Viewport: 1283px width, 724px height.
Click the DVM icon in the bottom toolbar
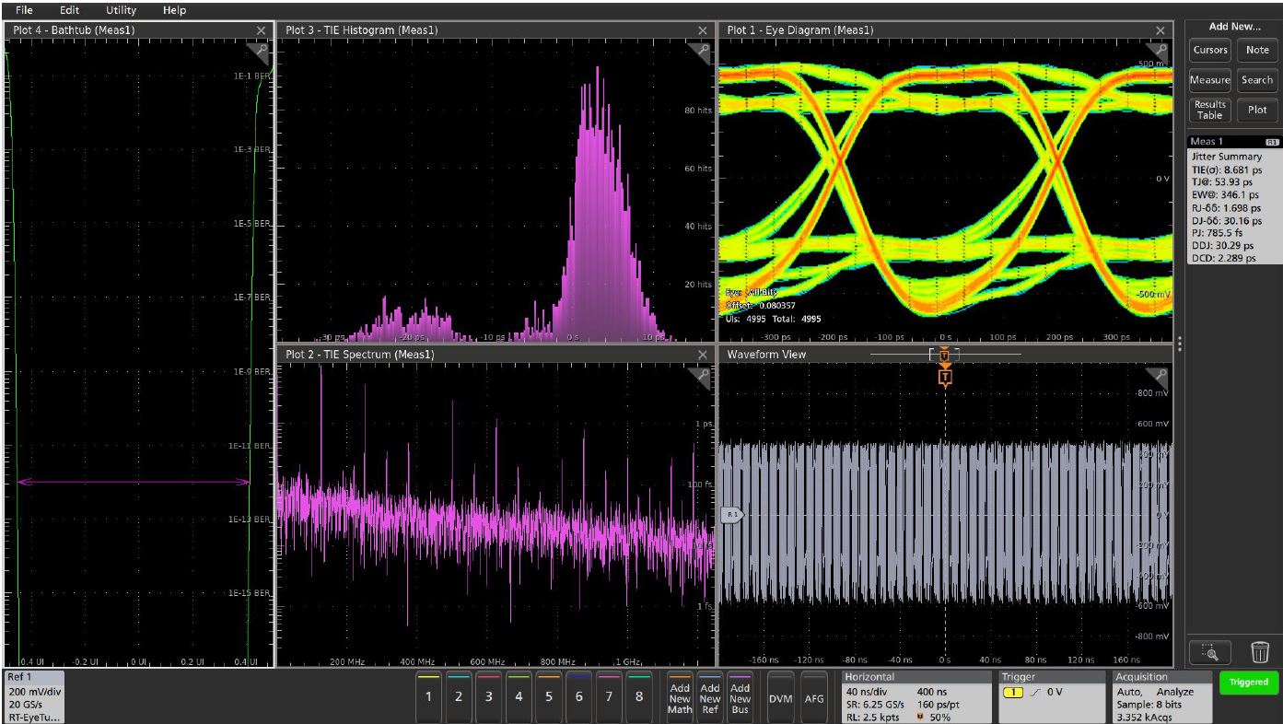[x=778, y=698]
